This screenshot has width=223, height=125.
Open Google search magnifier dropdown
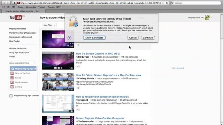click(x=173, y=3)
